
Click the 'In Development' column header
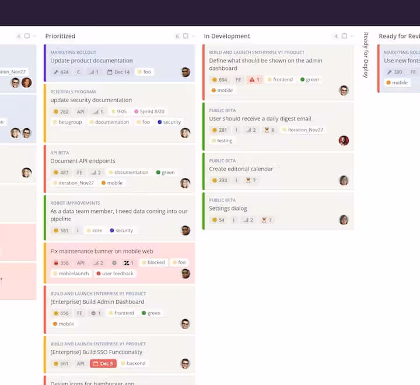click(x=227, y=36)
